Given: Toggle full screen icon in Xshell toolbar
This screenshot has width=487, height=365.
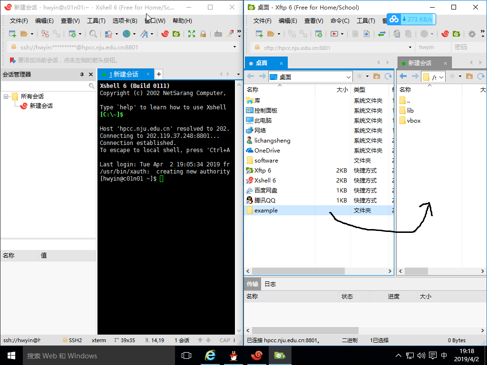Looking at the screenshot, I should click(192, 34).
